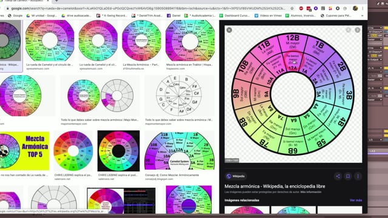Click the colorful extension icon beside profile area
The image size is (388, 218).
(x=330, y=8)
